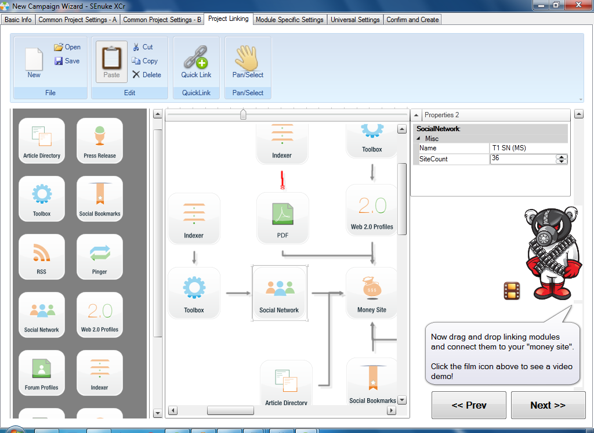Copy the selected module

click(x=144, y=61)
